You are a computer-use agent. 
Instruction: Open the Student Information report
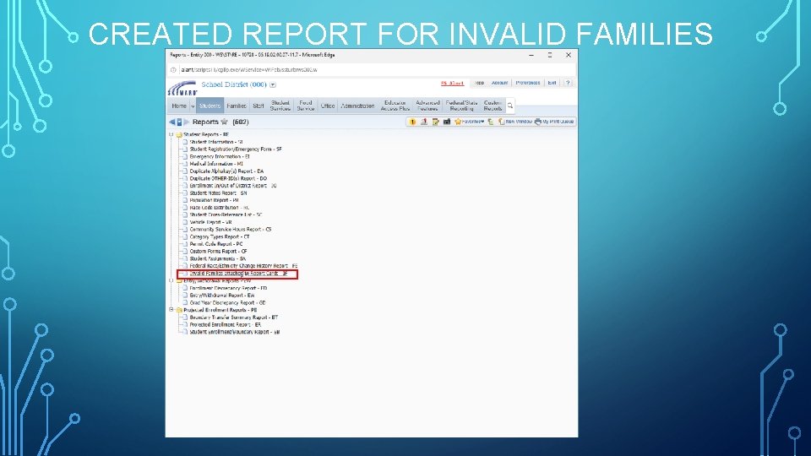click(215, 142)
